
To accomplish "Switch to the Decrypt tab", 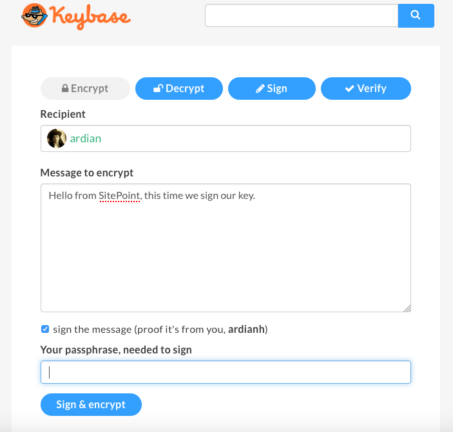I will [179, 88].
